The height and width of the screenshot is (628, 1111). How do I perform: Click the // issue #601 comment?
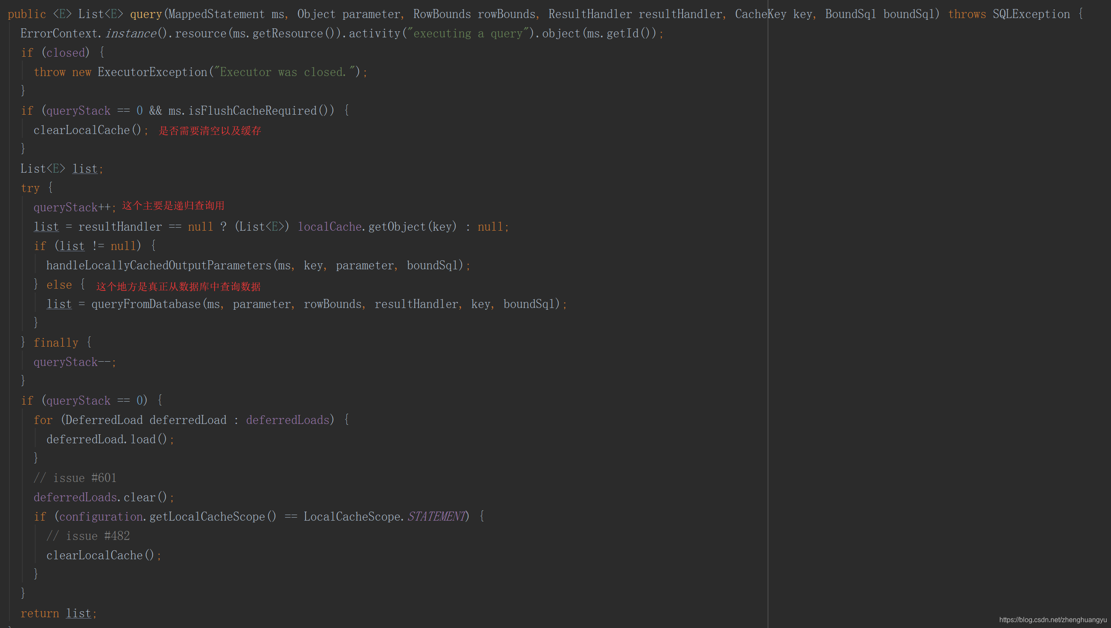(75, 478)
